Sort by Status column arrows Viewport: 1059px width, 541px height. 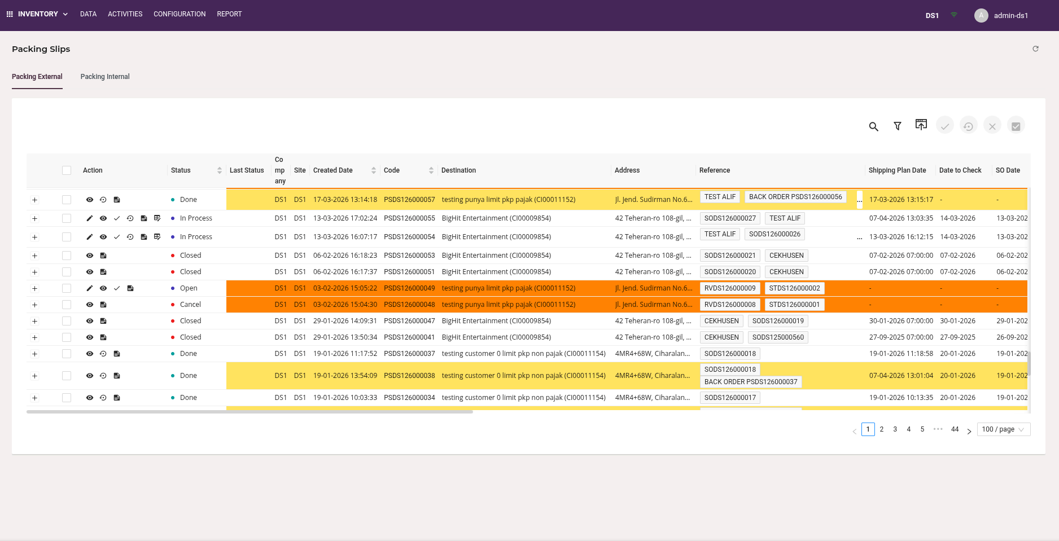coord(220,170)
